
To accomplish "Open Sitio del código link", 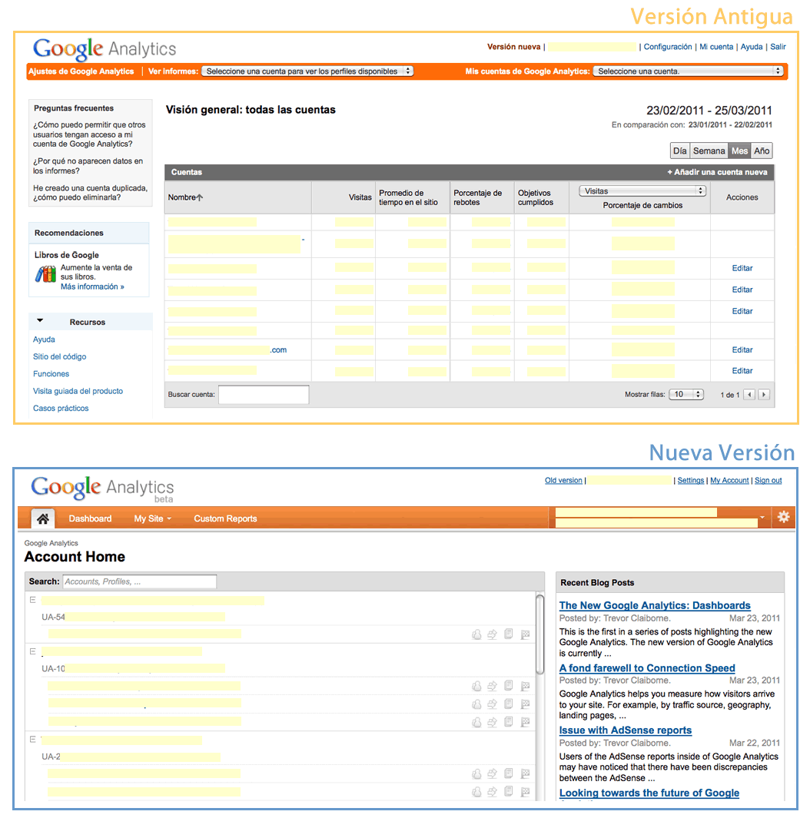I will (59, 357).
